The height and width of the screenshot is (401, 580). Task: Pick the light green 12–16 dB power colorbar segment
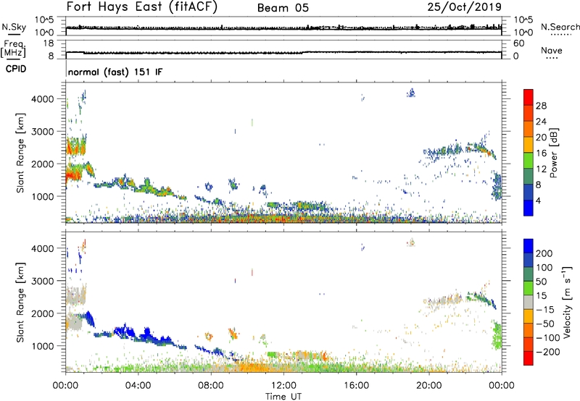click(529, 161)
